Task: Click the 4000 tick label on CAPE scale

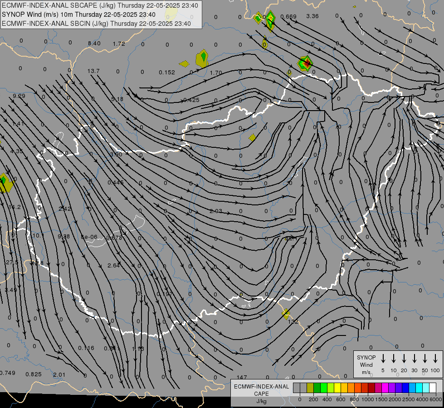Action: [422, 399]
